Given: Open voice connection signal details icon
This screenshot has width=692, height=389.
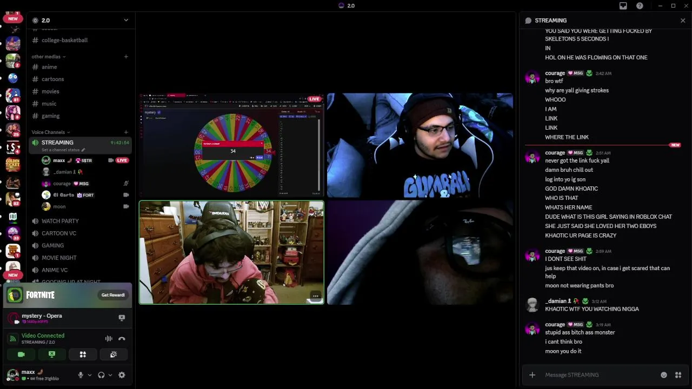Looking at the screenshot, I should (13, 339).
